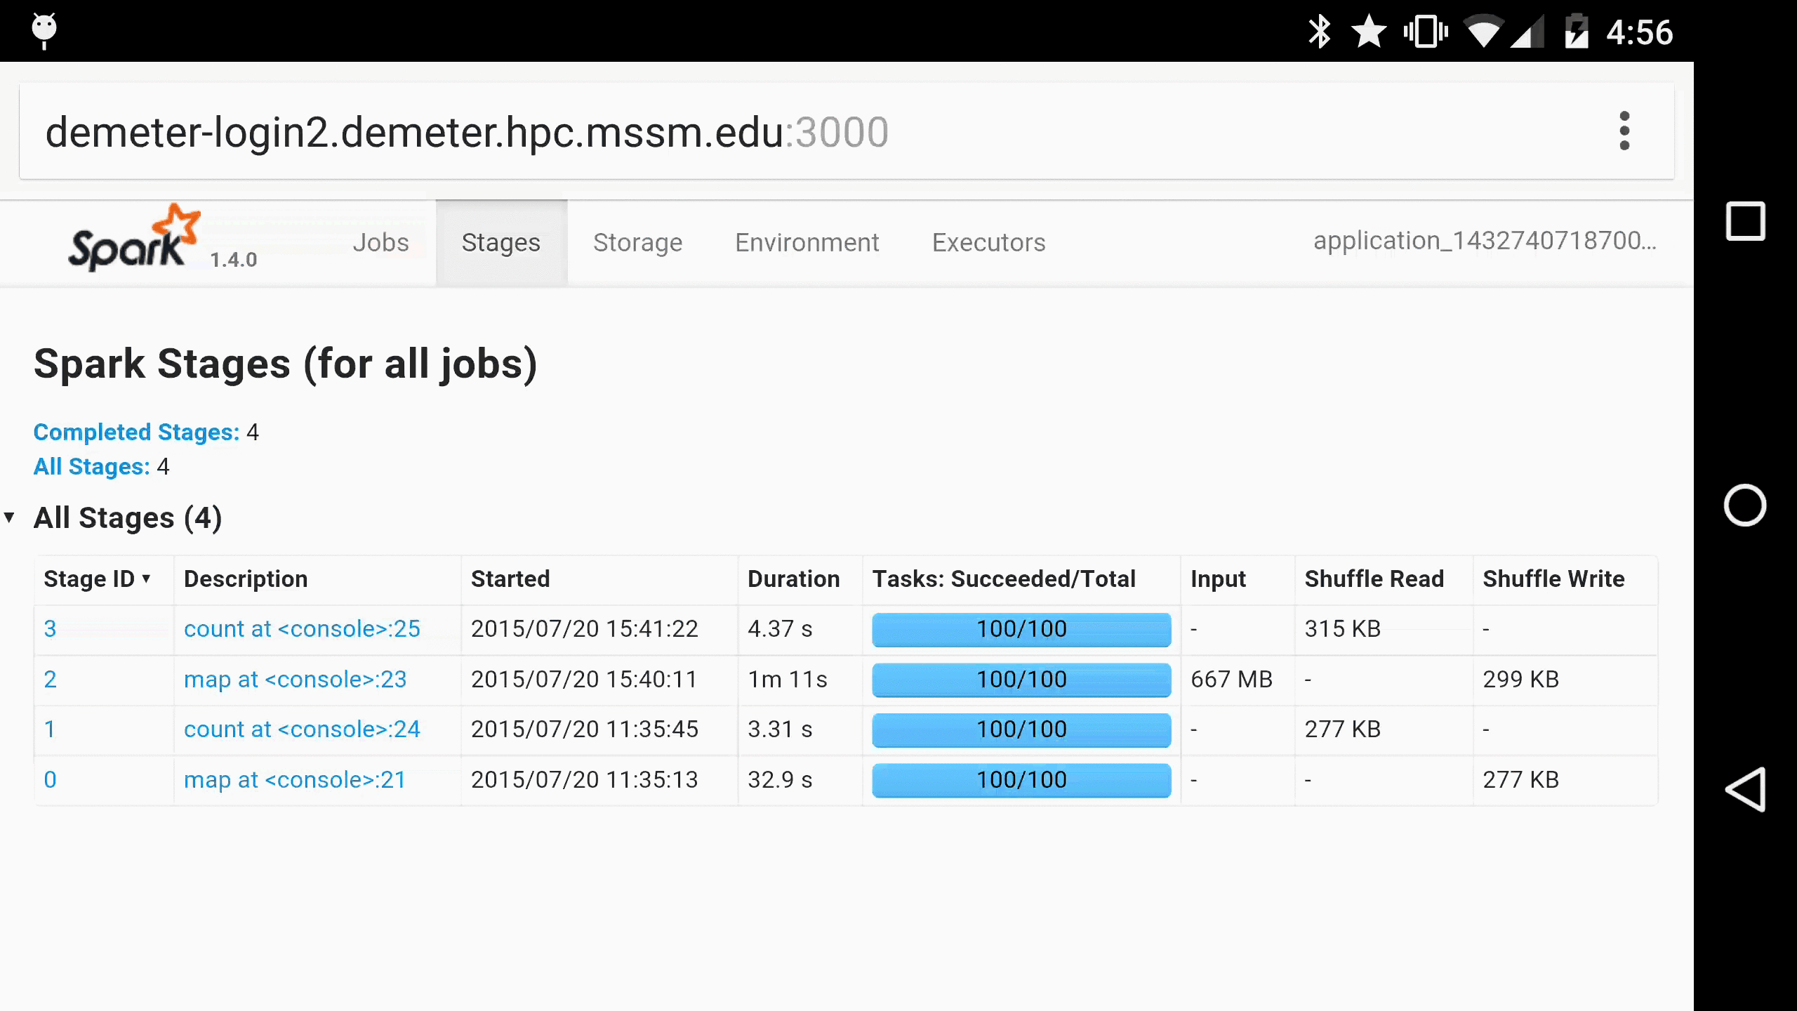This screenshot has width=1797, height=1011.
Task: Switch to the Storage tab
Action: click(637, 242)
